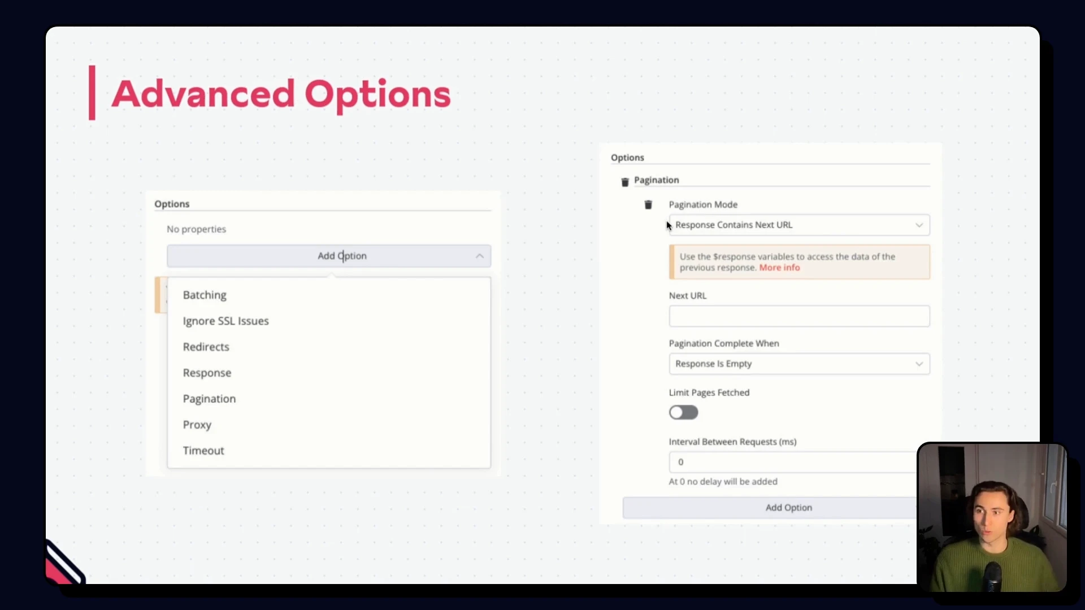
Task: Choose Batching from the option list
Action: point(205,295)
